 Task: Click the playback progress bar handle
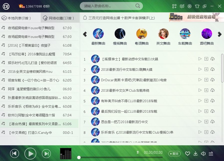pos(79,157)
